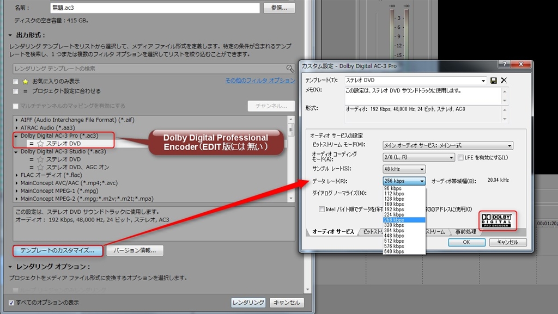Collapse the Dolby Digital AC-3 Pro entry
Image resolution: width=558 pixels, height=314 pixels.
(x=16, y=136)
